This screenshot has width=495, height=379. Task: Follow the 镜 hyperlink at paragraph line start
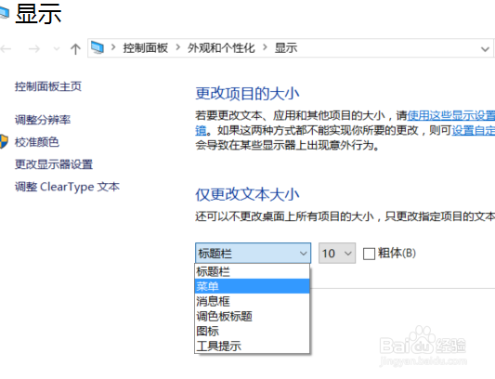coord(201,130)
